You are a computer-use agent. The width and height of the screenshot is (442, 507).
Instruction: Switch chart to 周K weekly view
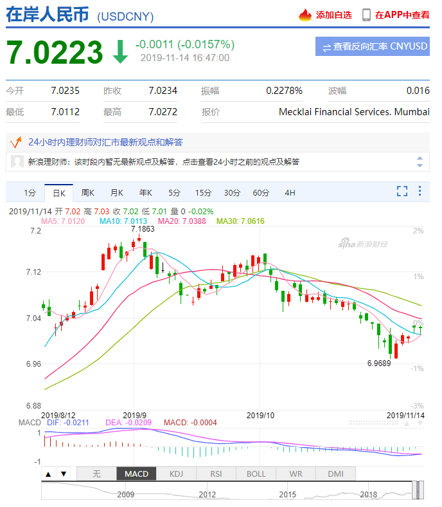click(x=87, y=192)
